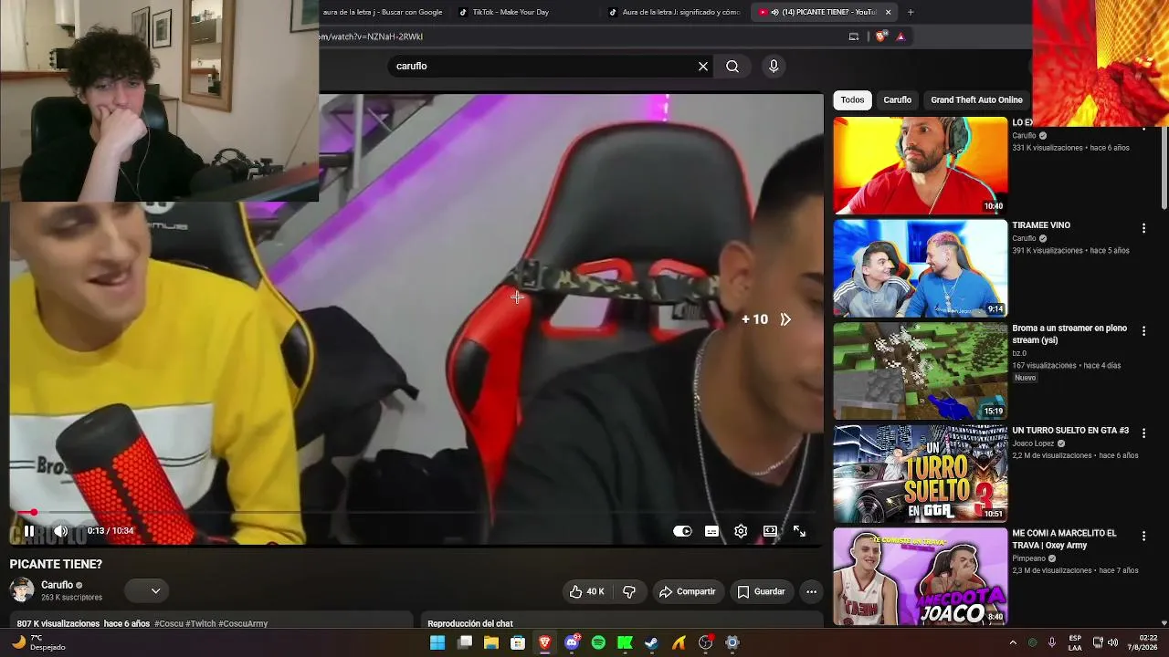
Task: Open the Brave browser taskbar icon
Action: pos(545,642)
